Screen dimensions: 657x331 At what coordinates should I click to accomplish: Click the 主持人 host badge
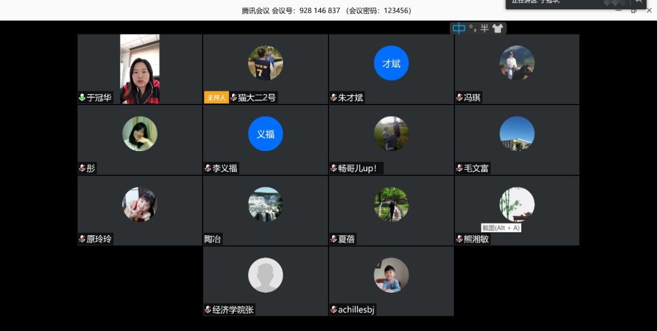(x=216, y=98)
